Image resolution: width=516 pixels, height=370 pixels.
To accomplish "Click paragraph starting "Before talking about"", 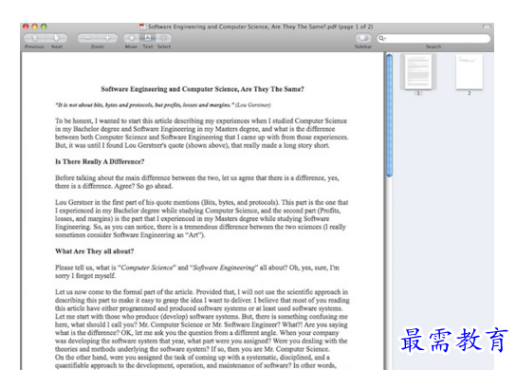I will click(196, 182).
